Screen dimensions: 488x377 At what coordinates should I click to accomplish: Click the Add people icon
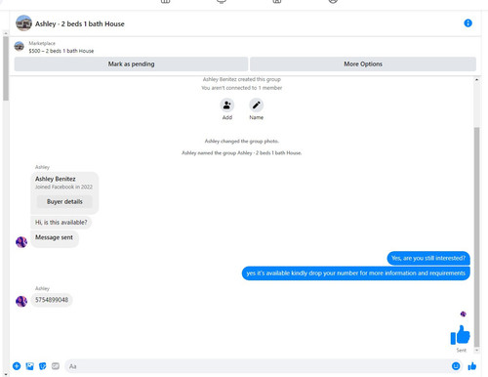227,105
